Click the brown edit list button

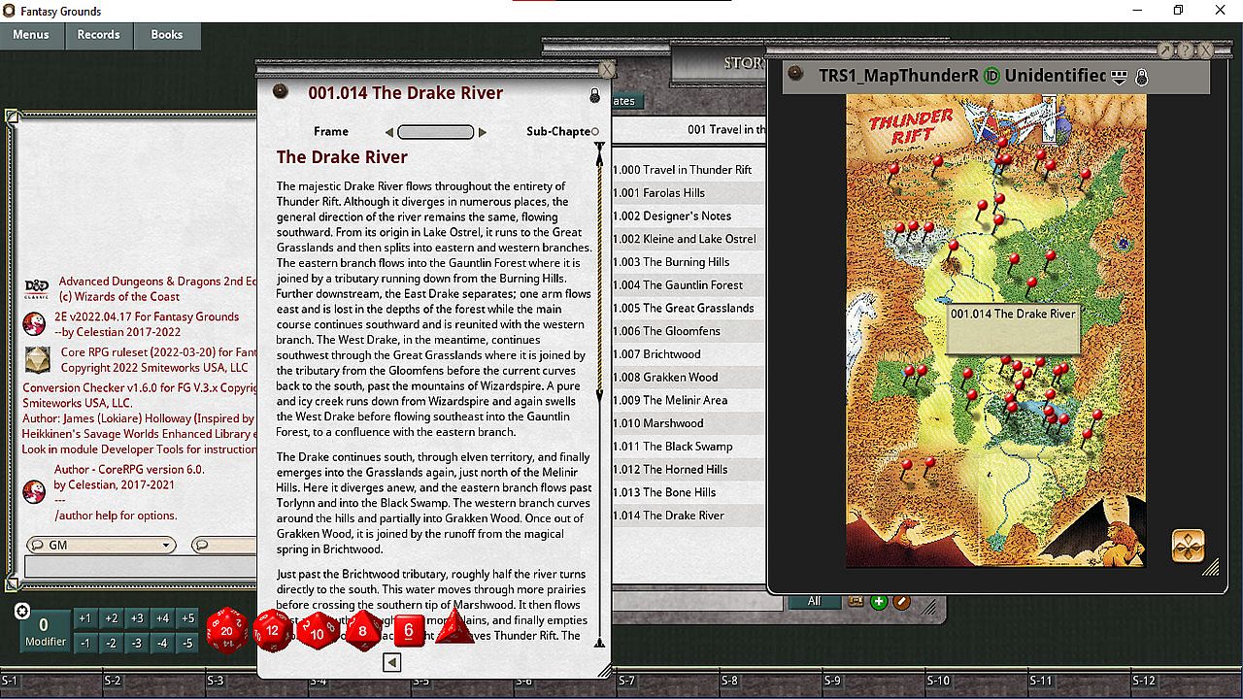[x=902, y=602]
